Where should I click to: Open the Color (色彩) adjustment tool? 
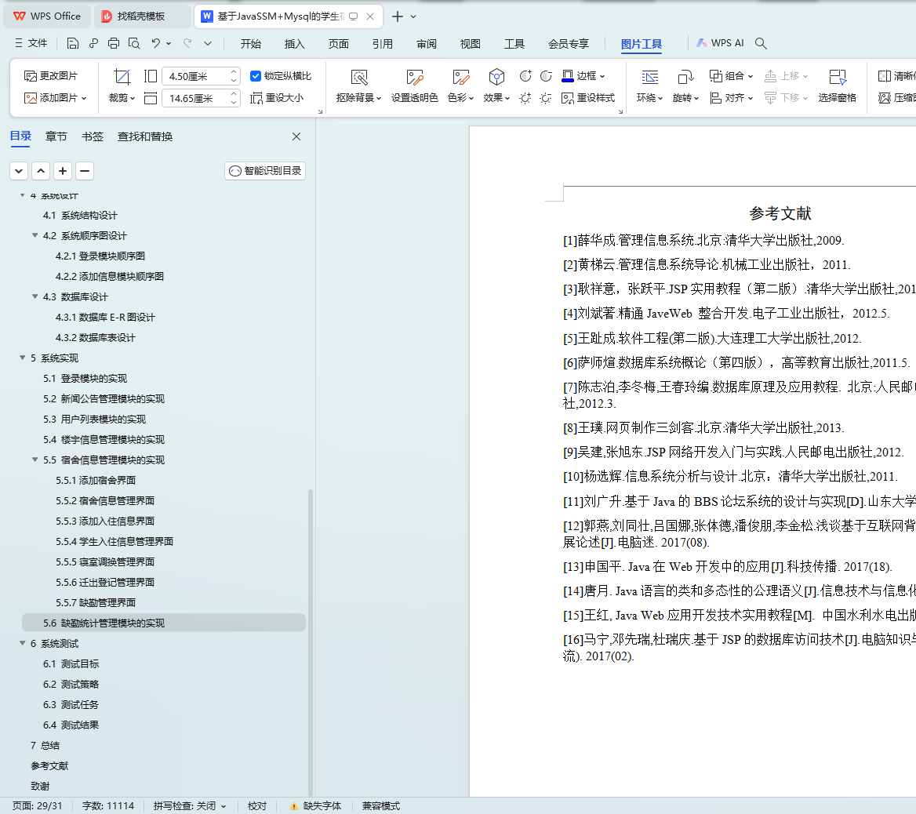tap(460, 86)
